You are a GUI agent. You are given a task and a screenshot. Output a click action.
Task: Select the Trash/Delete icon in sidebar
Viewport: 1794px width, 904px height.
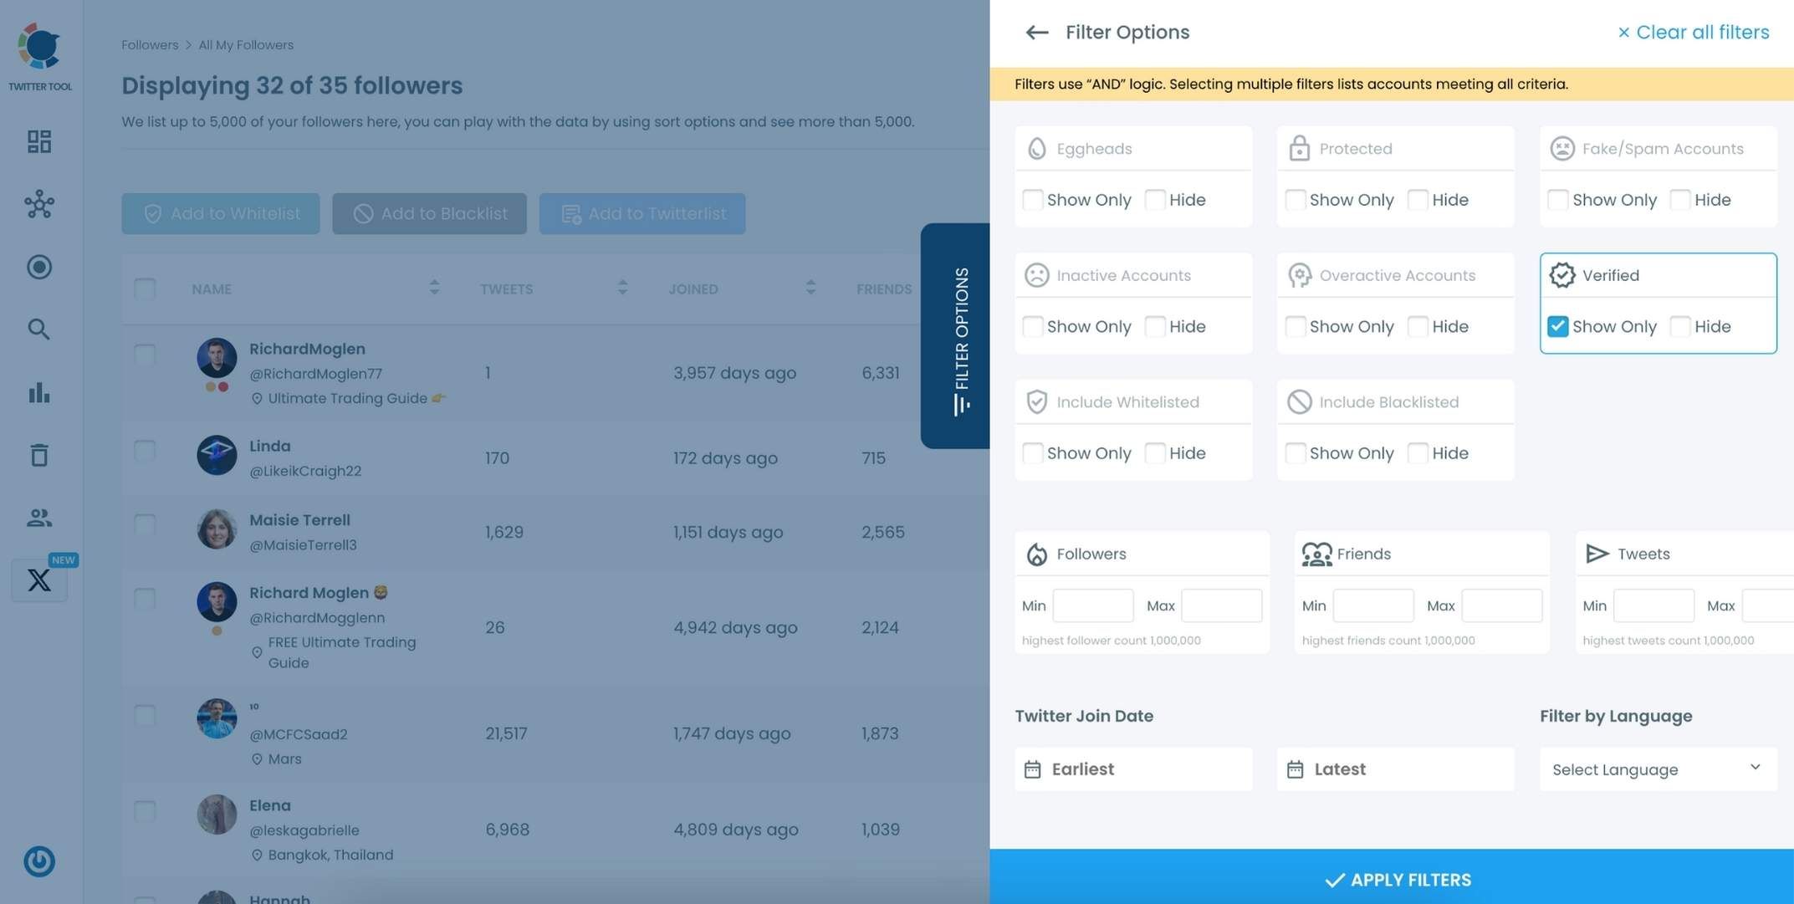(39, 454)
